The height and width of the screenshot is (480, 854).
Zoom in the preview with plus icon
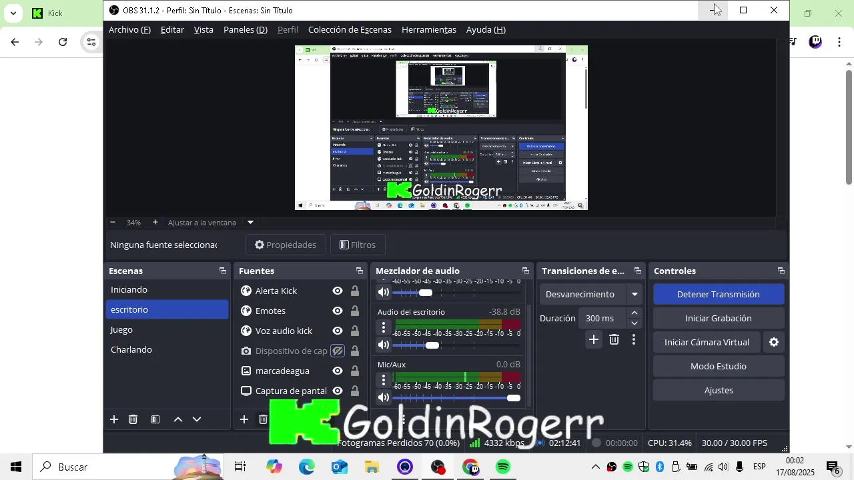pyautogui.click(x=155, y=222)
